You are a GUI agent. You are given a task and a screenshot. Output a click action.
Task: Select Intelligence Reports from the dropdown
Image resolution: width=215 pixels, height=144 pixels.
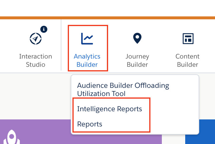point(110,109)
